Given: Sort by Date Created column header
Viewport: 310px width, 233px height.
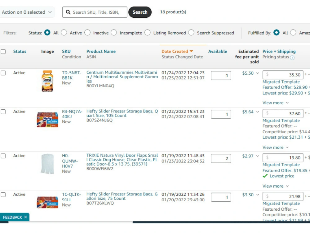Looking at the screenshot, I should pyautogui.click(x=175, y=51).
